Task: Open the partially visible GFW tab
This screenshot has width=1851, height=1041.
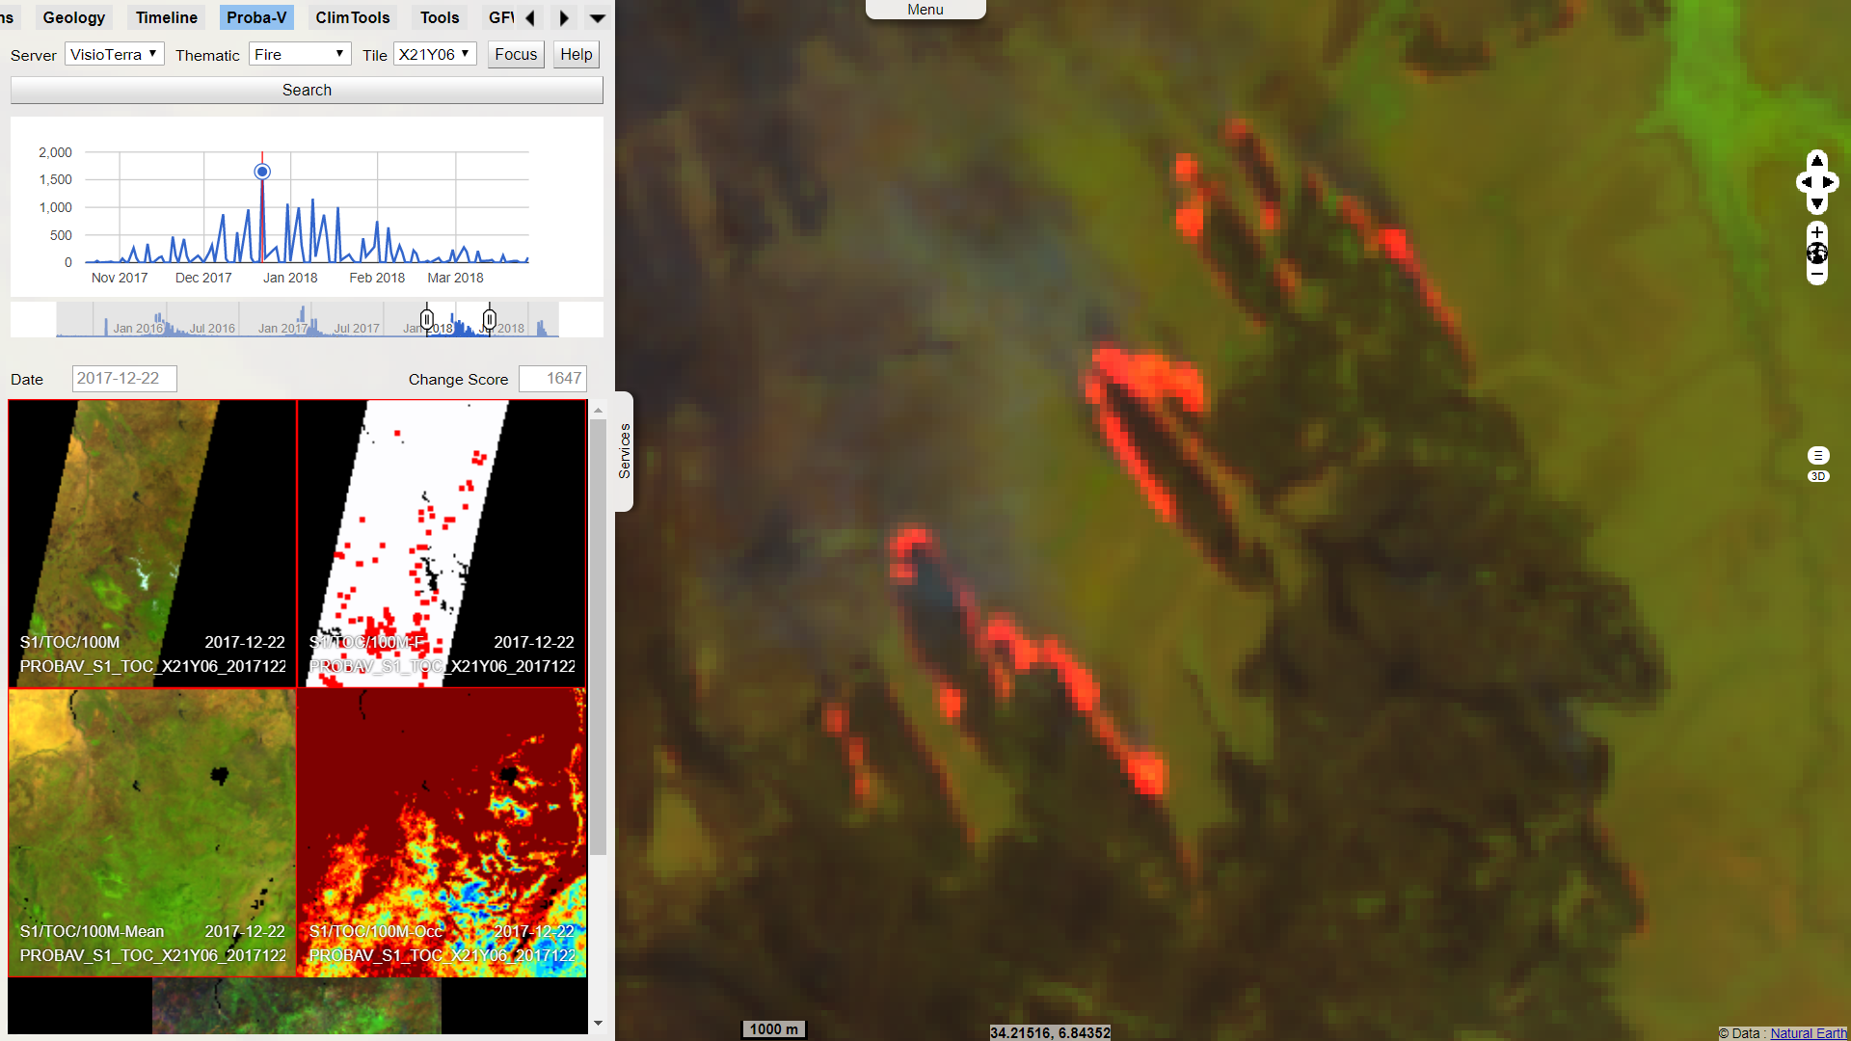Action: [499, 17]
